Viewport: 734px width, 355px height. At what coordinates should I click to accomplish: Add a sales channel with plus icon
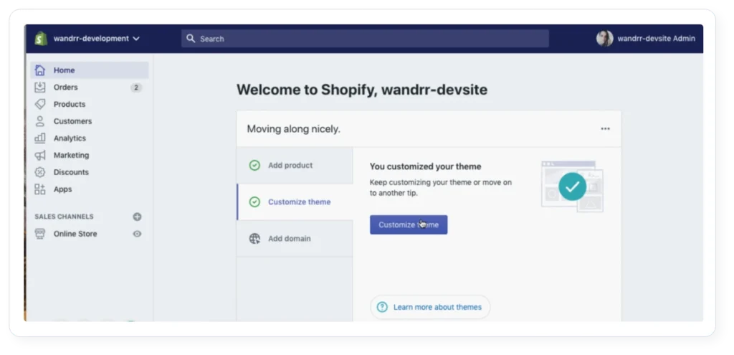(137, 217)
